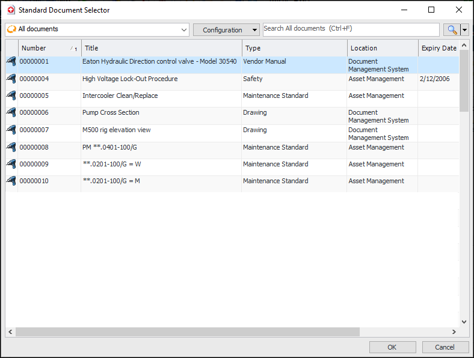Click Asset Management location in row 00000008
Viewport: 474px width, 358px height.
(377, 147)
